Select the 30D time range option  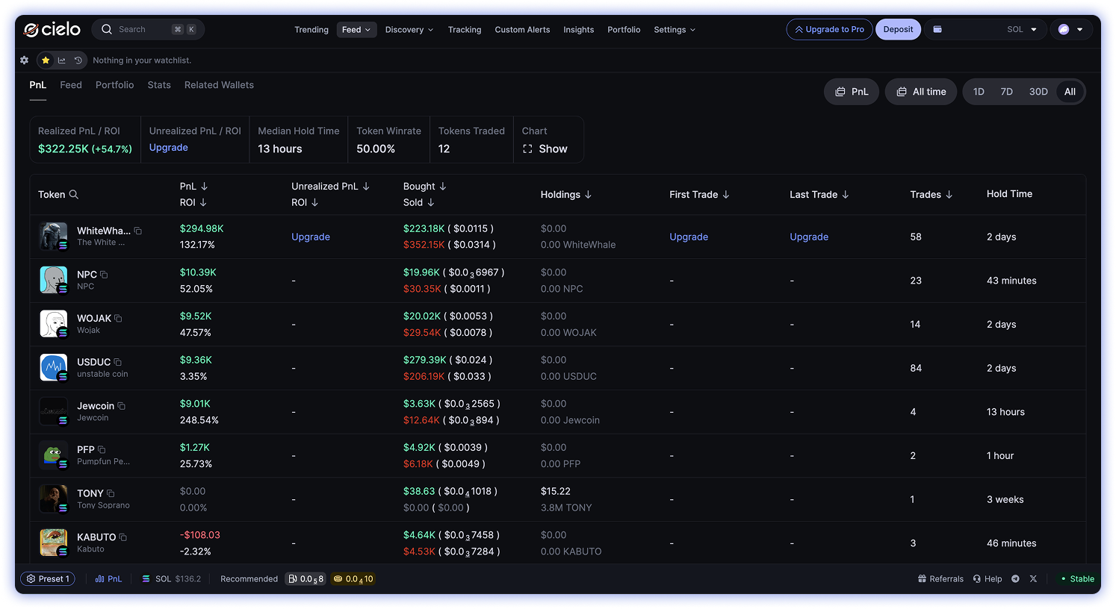(1038, 92)
